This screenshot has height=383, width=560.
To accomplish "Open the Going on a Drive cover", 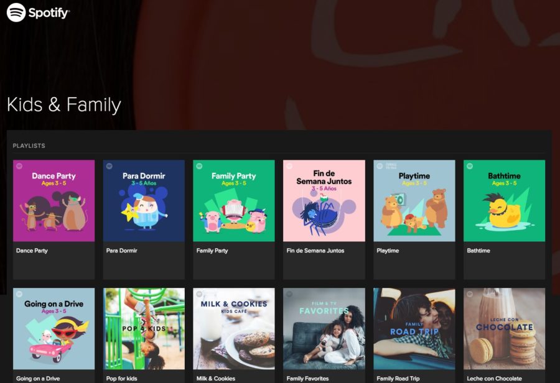I will pos(54,329).
